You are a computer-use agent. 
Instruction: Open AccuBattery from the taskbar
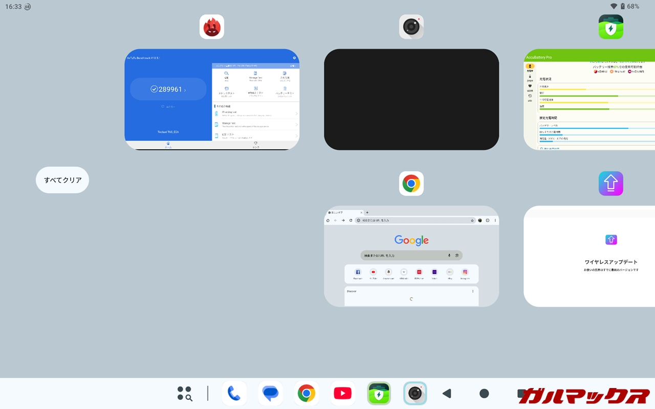379,393
